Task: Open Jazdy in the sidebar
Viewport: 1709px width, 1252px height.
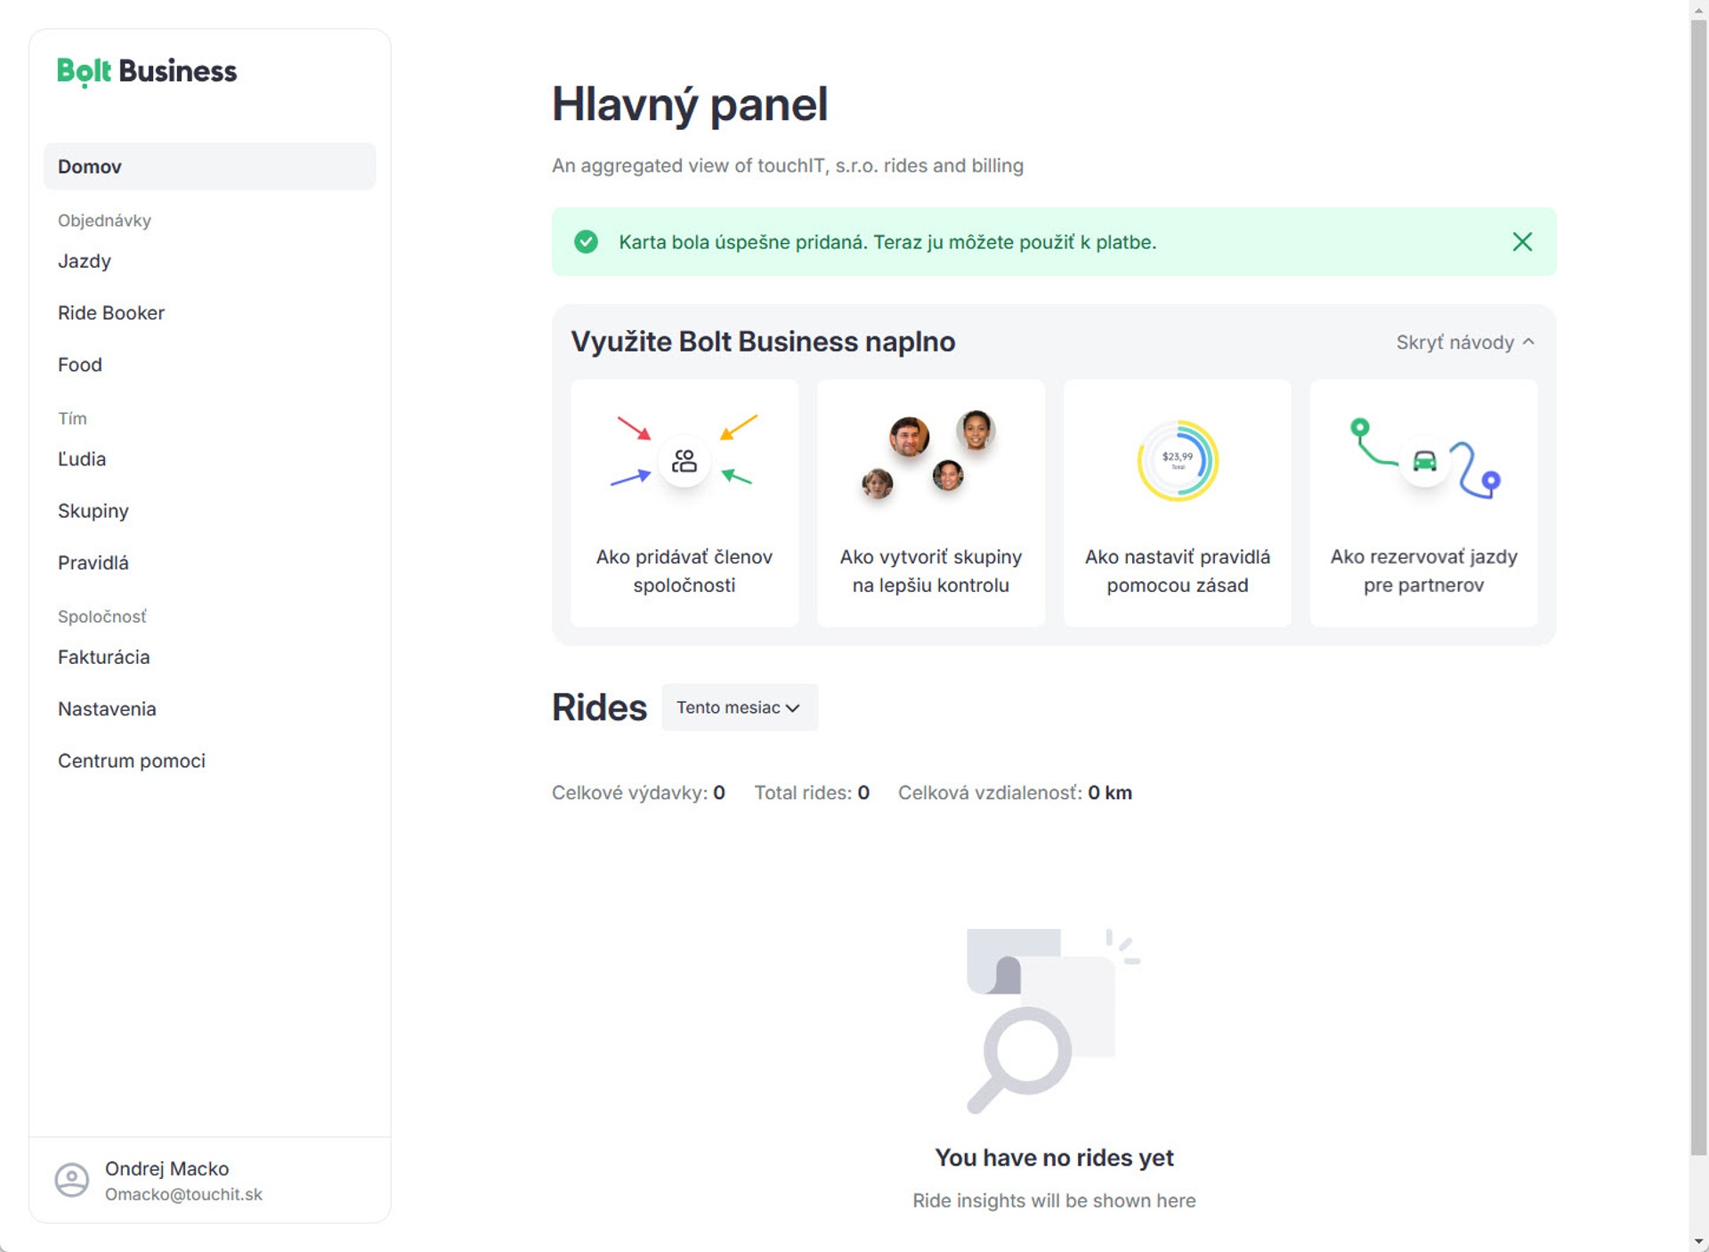Action: coord(85,262)
